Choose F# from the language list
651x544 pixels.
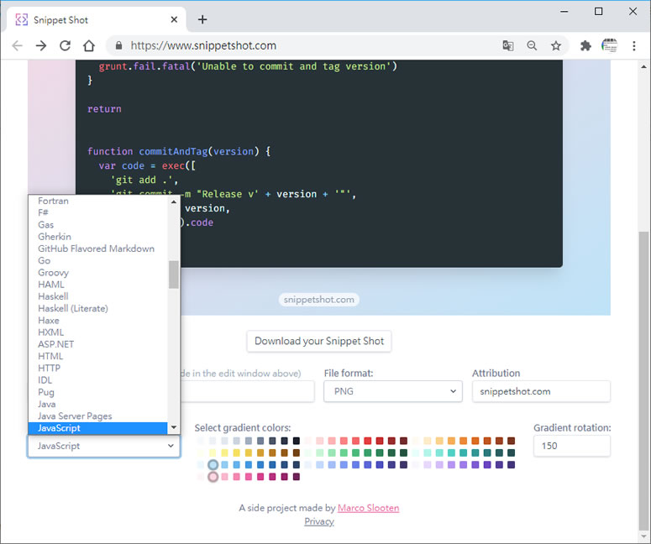pos(97,213)
